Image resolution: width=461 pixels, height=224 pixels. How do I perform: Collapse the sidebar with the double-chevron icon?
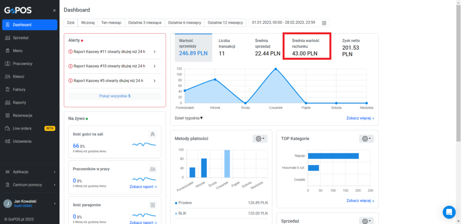[x=54, y=10]
